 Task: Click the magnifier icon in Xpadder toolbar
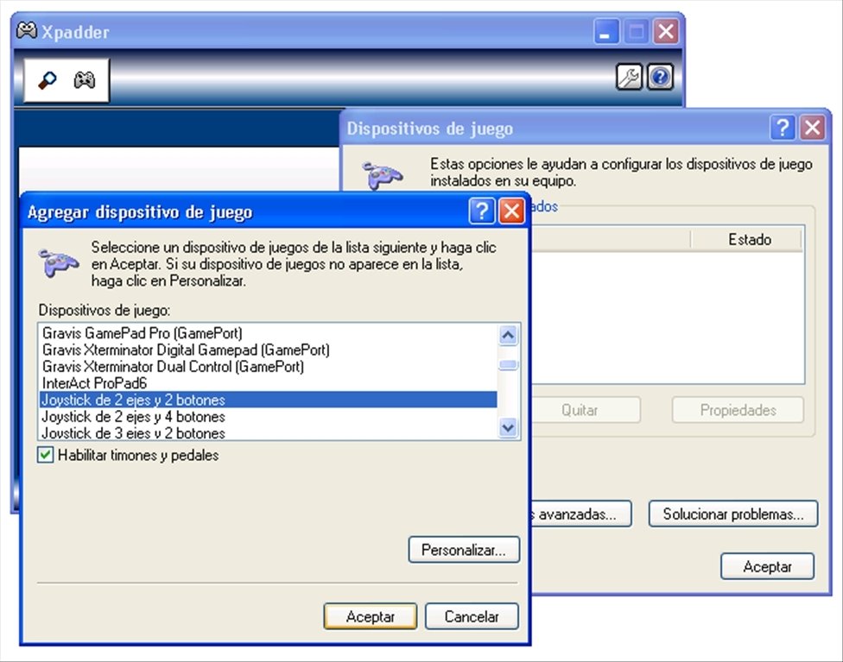pos(48,80)
